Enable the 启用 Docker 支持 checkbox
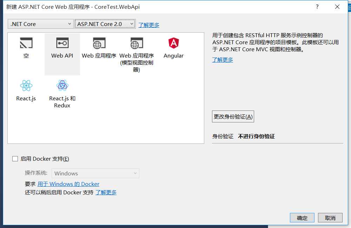 [15, 159]
